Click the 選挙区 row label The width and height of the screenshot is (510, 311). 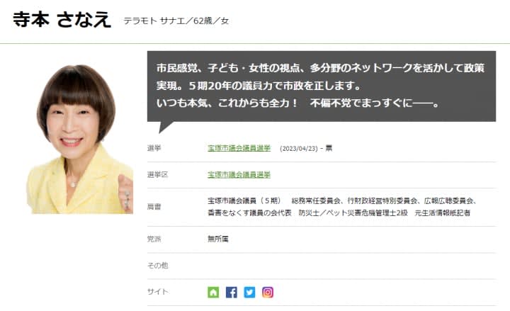(157, 175)
